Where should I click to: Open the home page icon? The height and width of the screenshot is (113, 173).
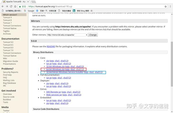point(15,7)
